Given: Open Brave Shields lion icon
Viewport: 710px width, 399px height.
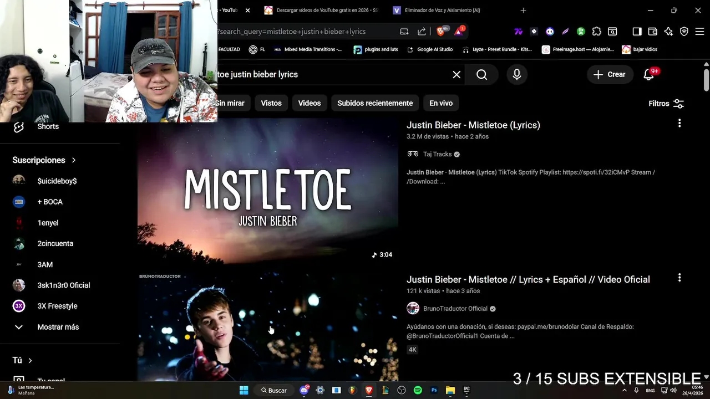Looking at the screenshot, I should pyautogui.click(x=442, y=32).
